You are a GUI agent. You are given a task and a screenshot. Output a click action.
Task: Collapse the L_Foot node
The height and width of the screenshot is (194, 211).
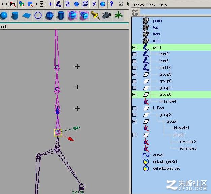[x=134, y=108]
